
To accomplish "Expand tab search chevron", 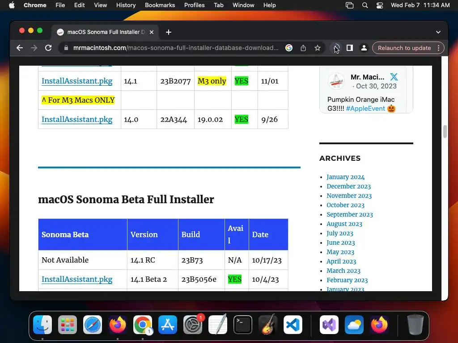I will 438,32.
